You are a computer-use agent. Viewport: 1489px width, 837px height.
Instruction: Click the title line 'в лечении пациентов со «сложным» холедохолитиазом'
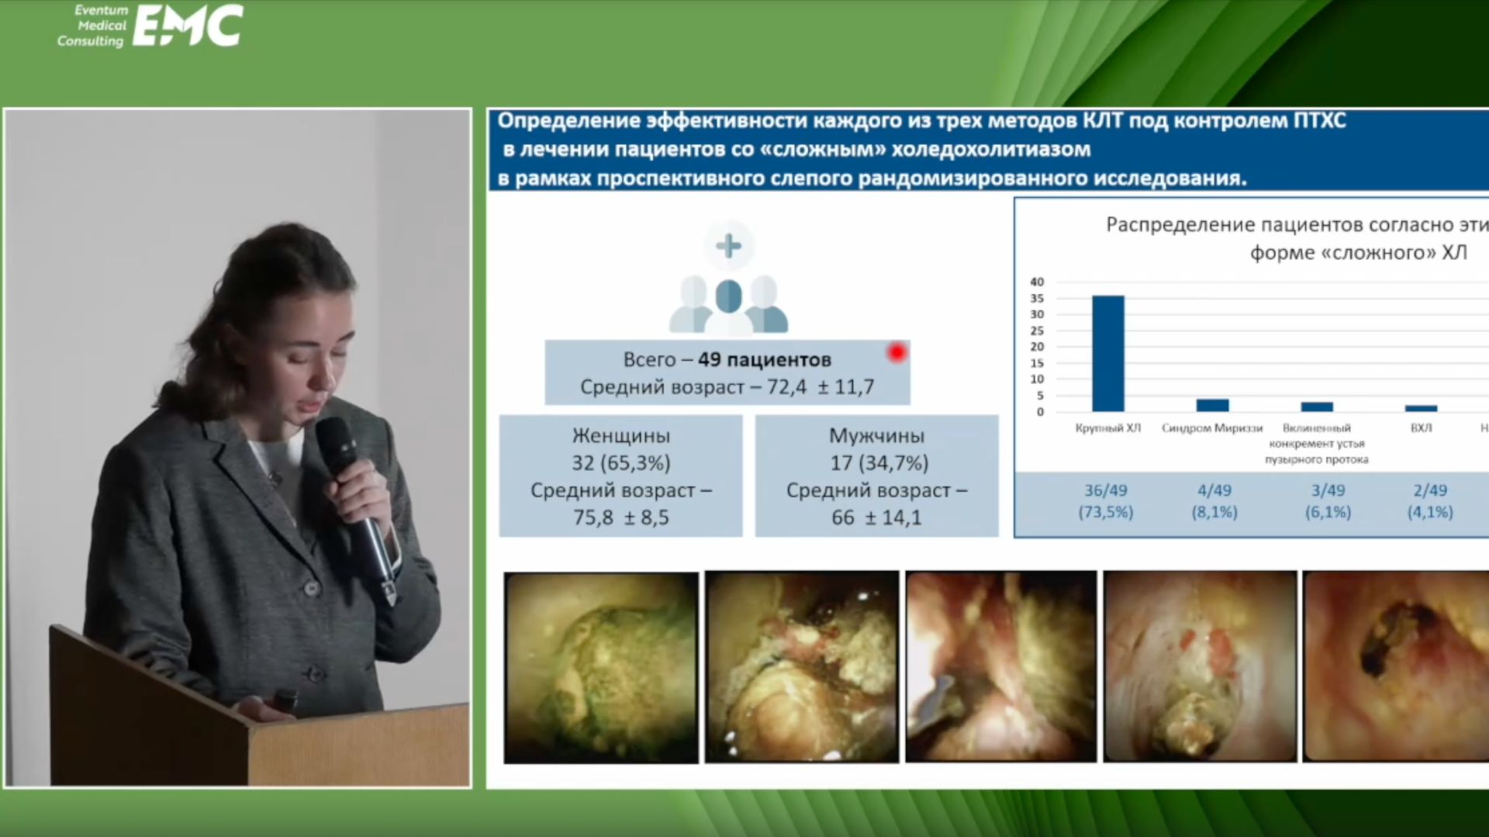point(796,149)
